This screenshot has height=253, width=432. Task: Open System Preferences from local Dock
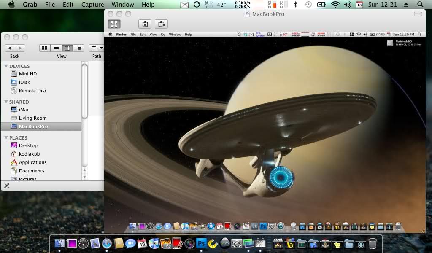tap(237, 243)
